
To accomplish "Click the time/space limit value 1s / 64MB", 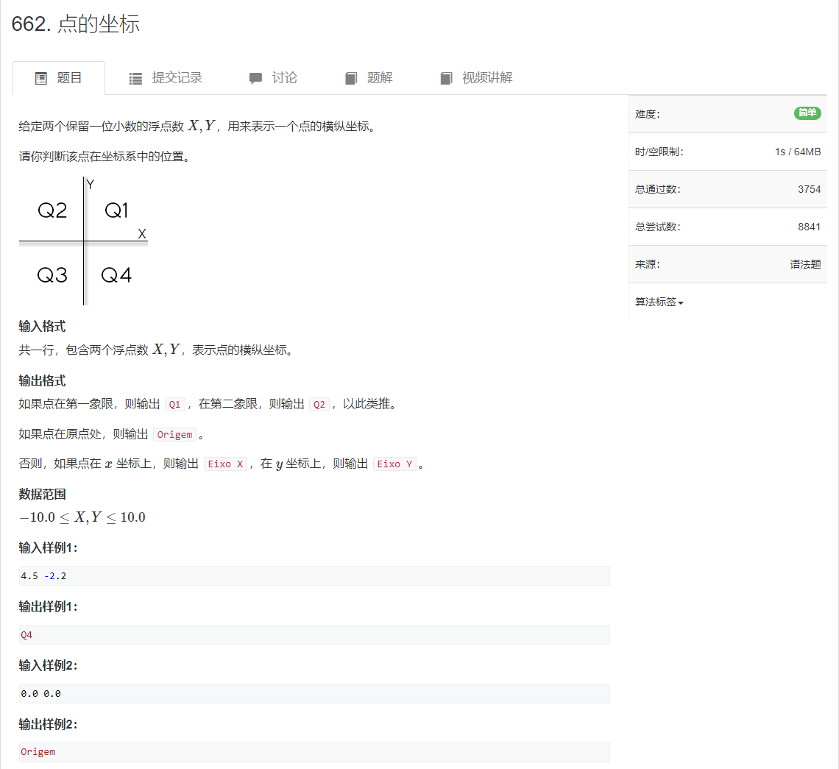I will (798, 152).
